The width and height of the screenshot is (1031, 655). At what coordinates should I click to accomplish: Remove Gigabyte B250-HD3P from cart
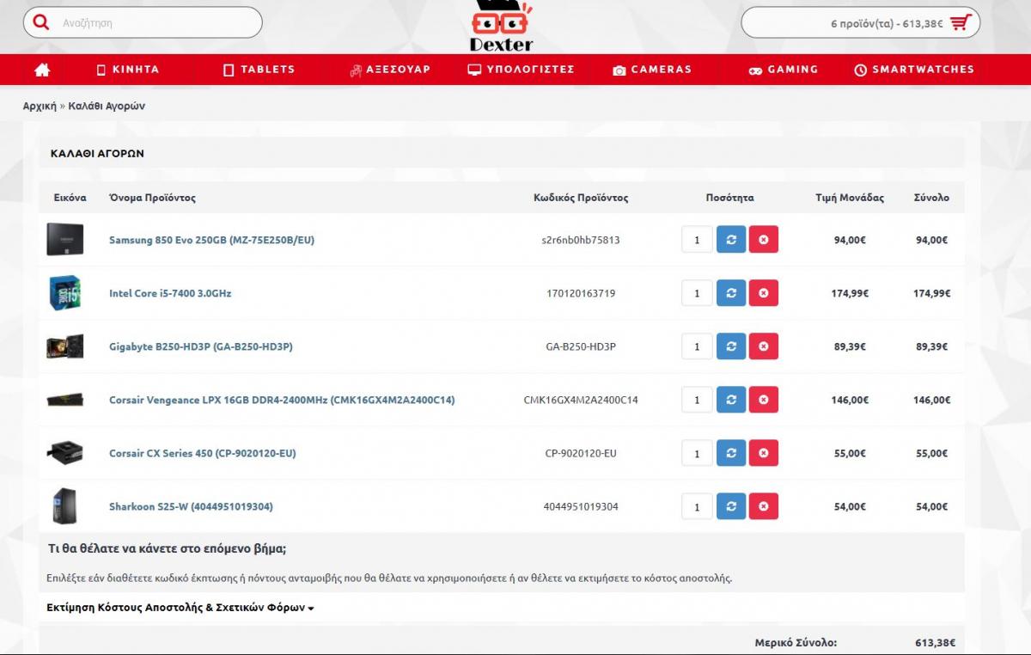764,346
